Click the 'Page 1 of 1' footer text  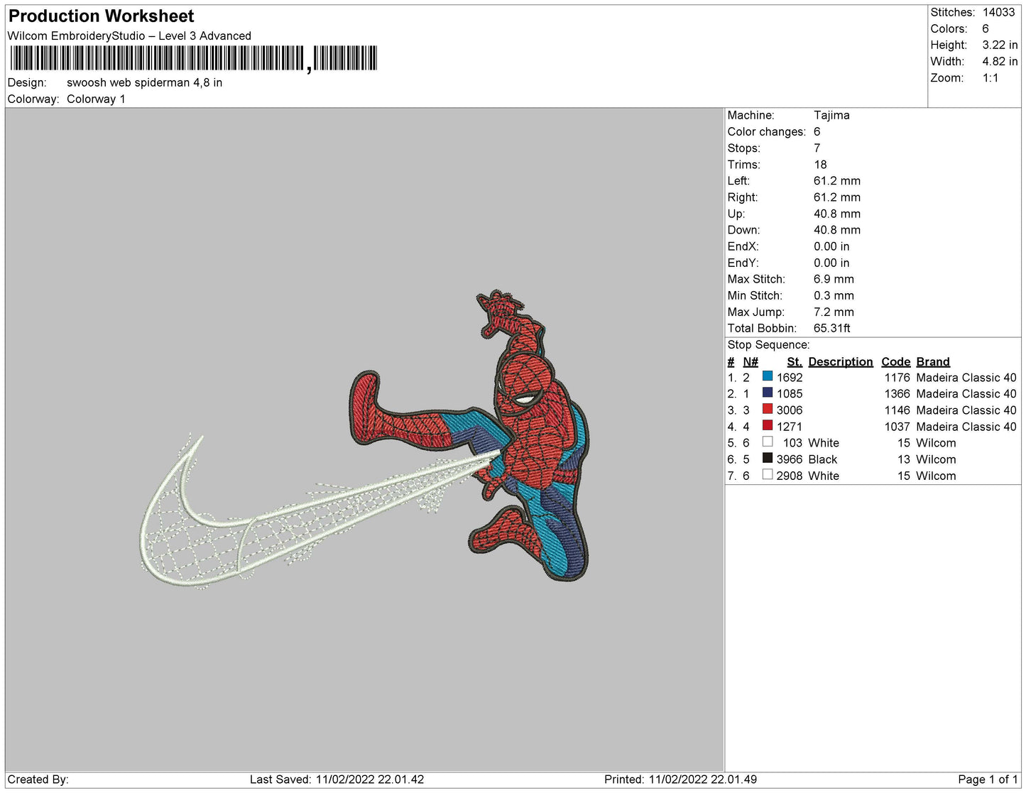[988, 780]
